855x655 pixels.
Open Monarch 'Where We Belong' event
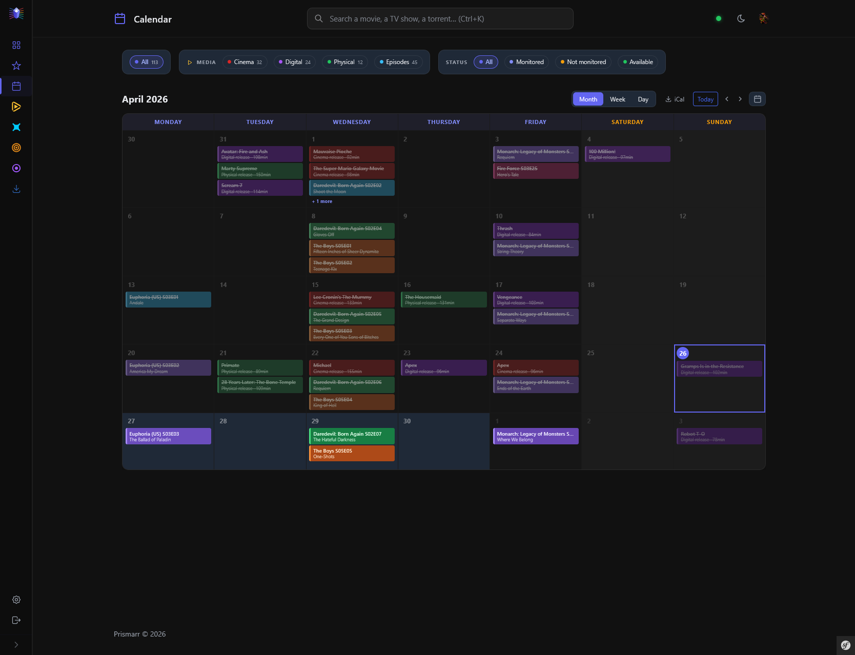(x=536, y=436)
